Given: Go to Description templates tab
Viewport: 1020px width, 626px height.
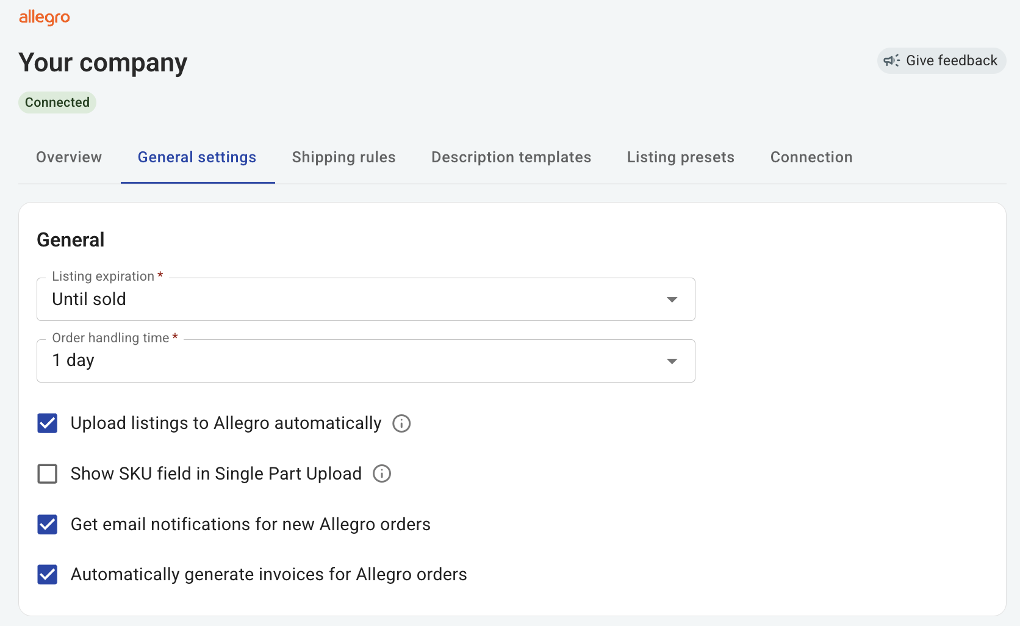Looking at the screenshot, I should tap(511, 157).
